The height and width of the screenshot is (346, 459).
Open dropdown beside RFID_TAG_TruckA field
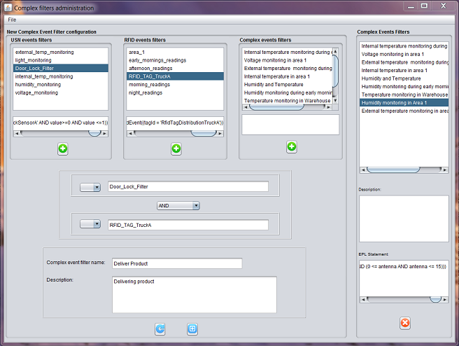[90, 224]
